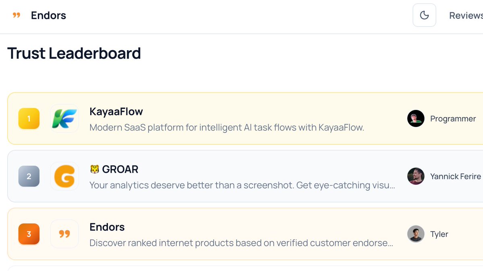
Task: Click the silver rank 2 badge
Action: 29,176
